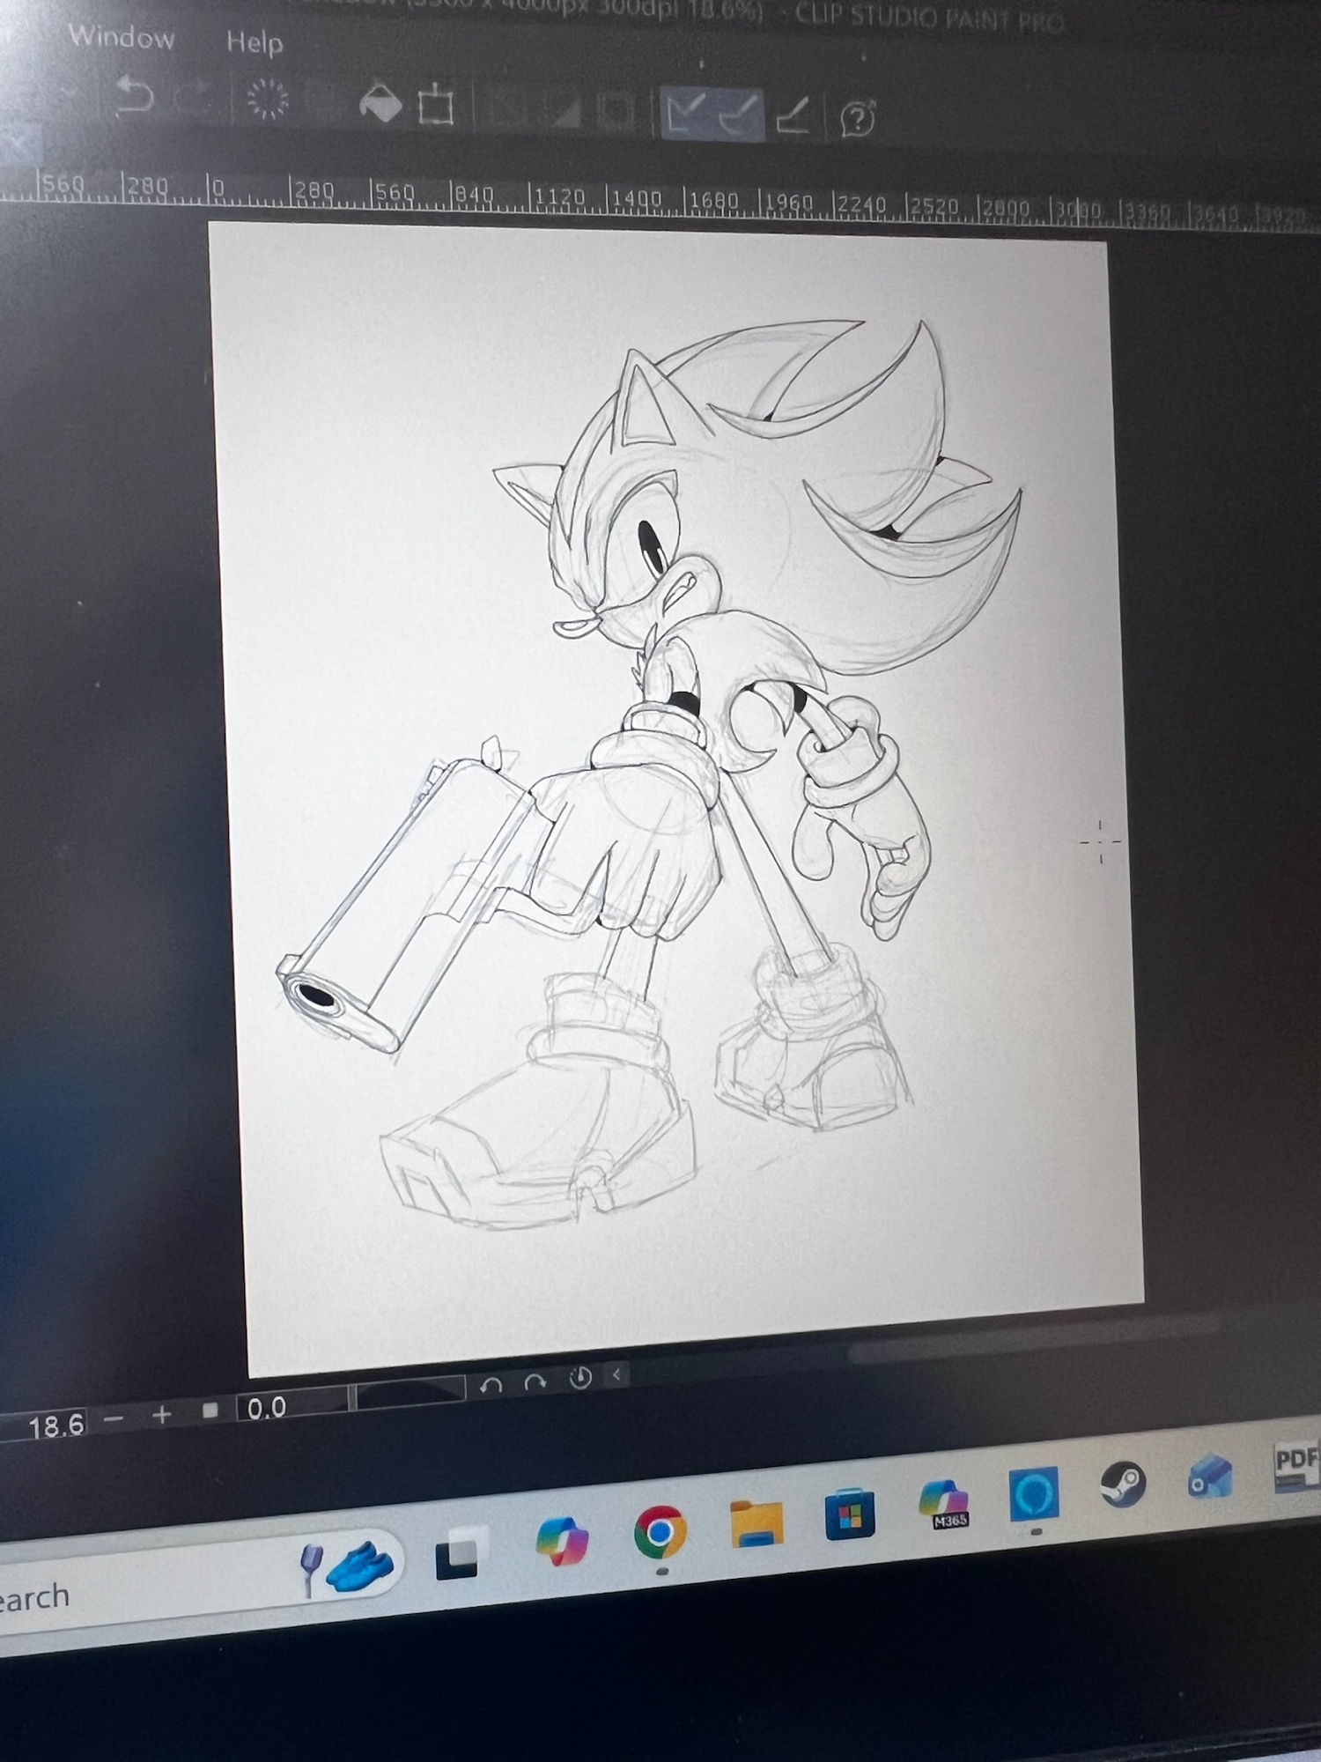This screenshot has width=1321, height=1762.
Task: Select the Fill bucket command icon
Action: pyautogui.click(x=380, y=104)
